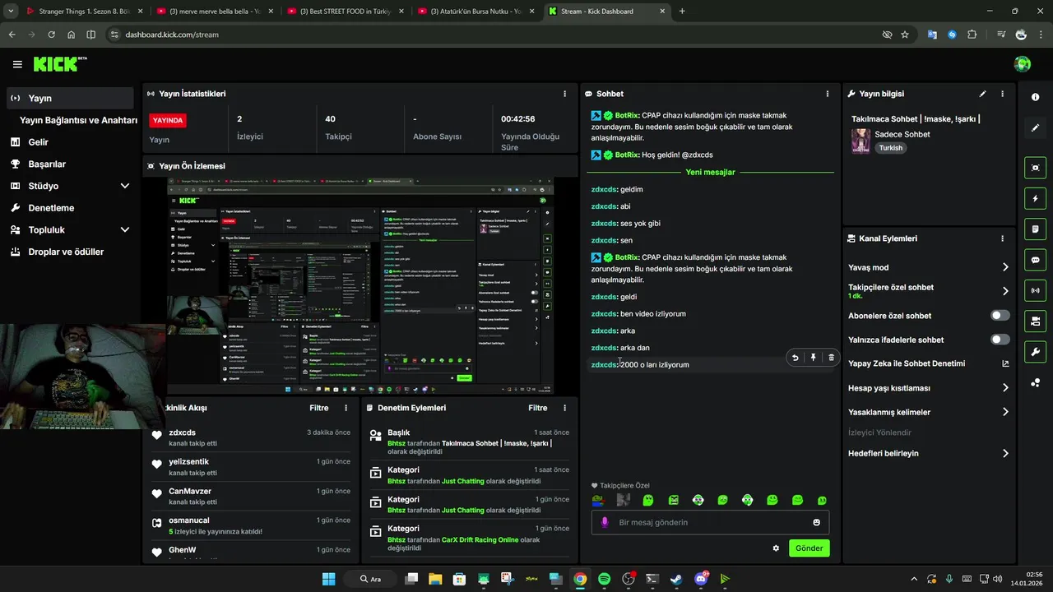1053x592 pixels.
Task: Expand Stüdyo sidebar section
Action: pos(125,186)
